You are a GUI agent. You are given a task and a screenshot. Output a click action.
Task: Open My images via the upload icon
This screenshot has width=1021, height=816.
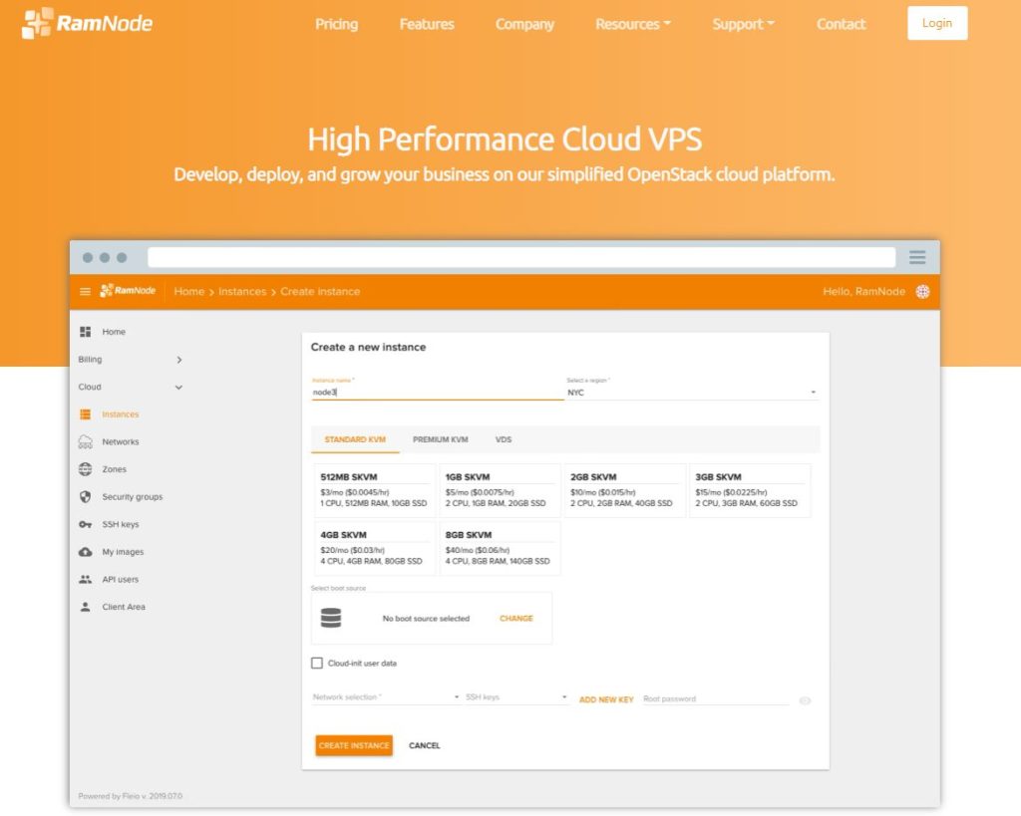pos(87,551)
